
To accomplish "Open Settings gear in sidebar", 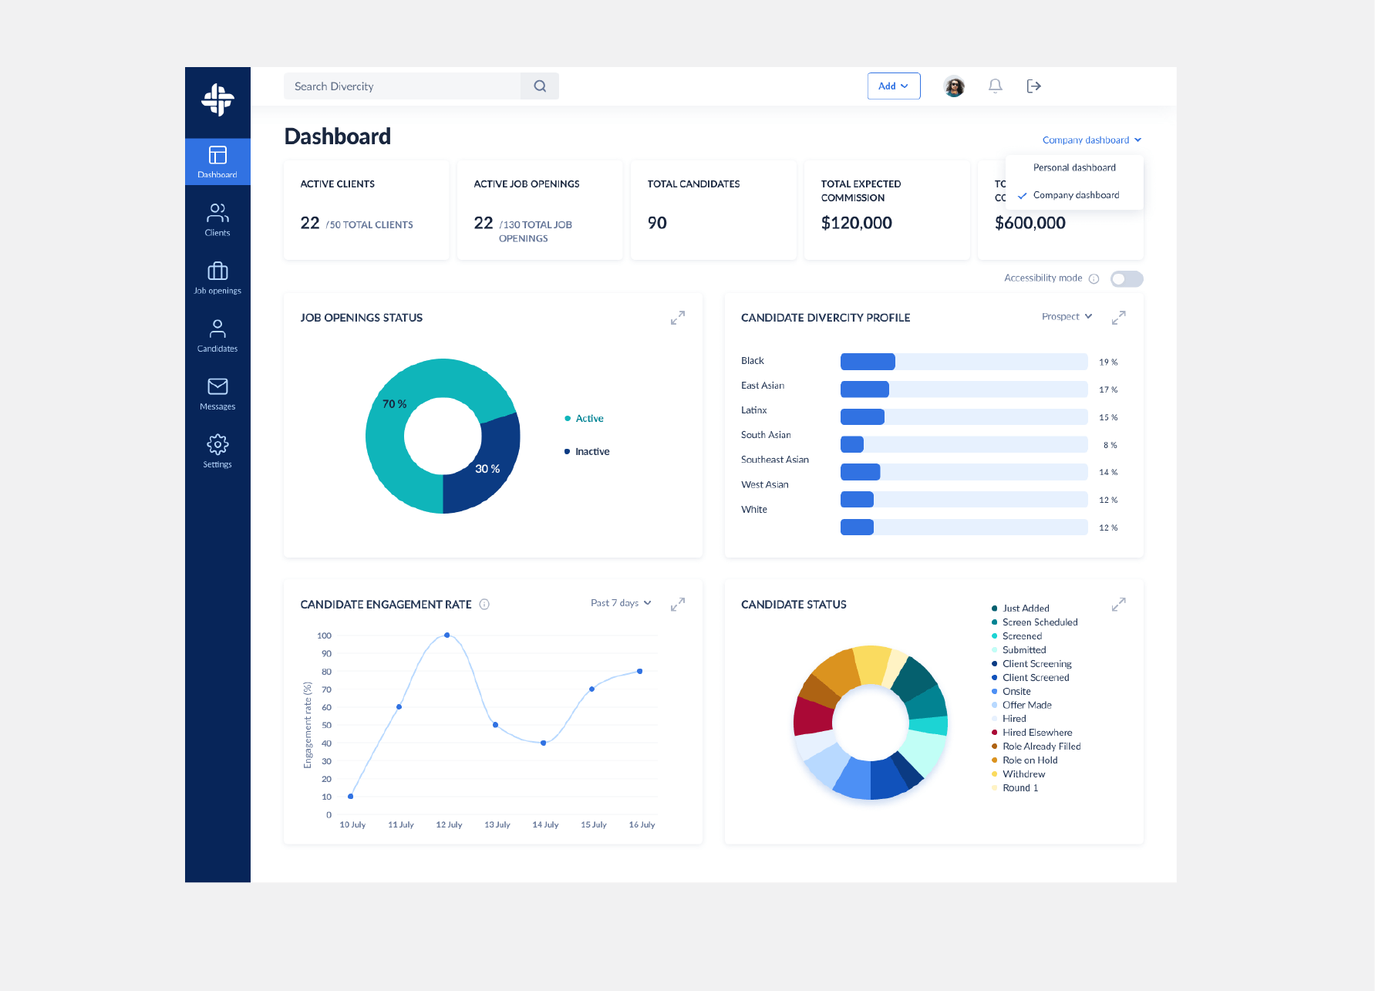I will (217, 451).
